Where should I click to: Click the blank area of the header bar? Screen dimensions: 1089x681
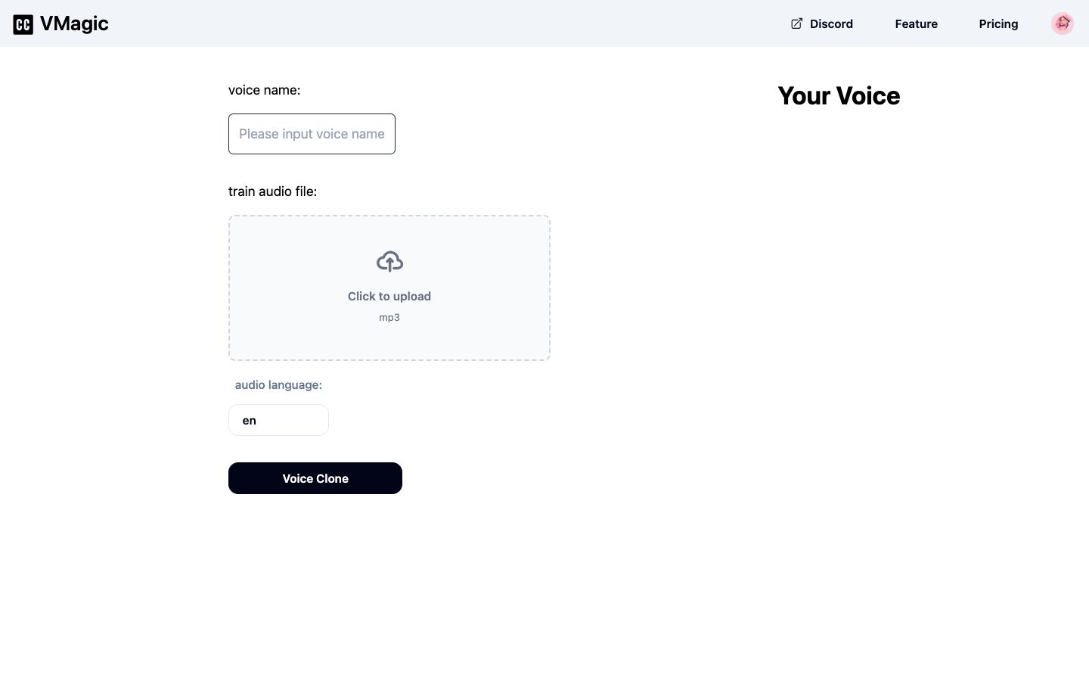(x=454, y=23)
